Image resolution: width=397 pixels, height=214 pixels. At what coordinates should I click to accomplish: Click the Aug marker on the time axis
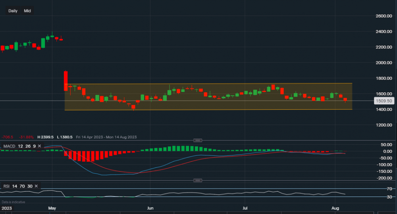click(335, 208)
